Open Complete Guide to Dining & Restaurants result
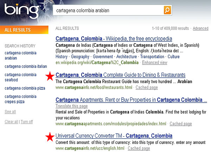Image resolution: width=211 pixels, height=158 pixels. (x=120, y=75)
